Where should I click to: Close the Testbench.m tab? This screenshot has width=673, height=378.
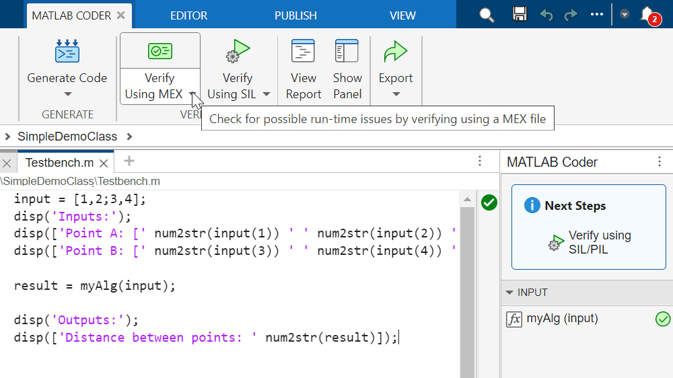coord(104,163)
